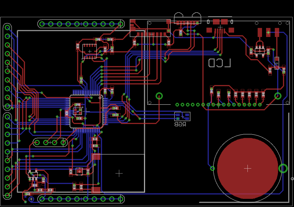Screen dimensions: 294x207
Task: Select the topmost pad of the left pin header
Action: click(x=7, y=28)
